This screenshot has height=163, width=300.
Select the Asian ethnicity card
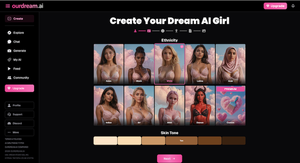(109, 64)
